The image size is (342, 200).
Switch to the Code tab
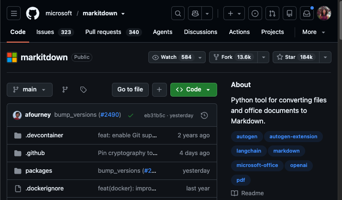(18, 32)
